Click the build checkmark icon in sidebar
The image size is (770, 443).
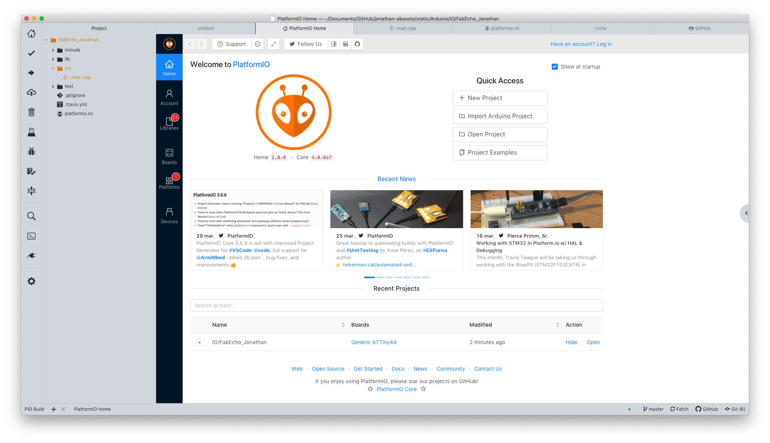pos(31,53)
